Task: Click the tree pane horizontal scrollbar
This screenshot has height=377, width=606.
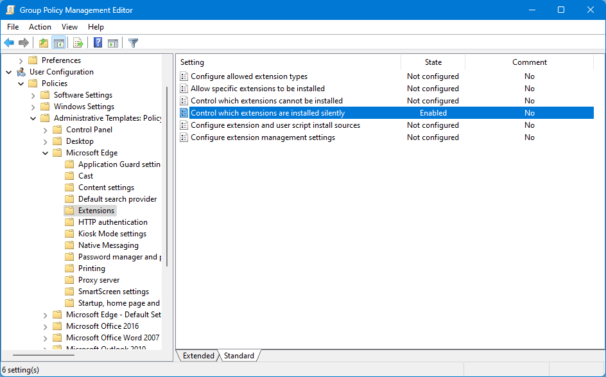Action: point(43,355)
